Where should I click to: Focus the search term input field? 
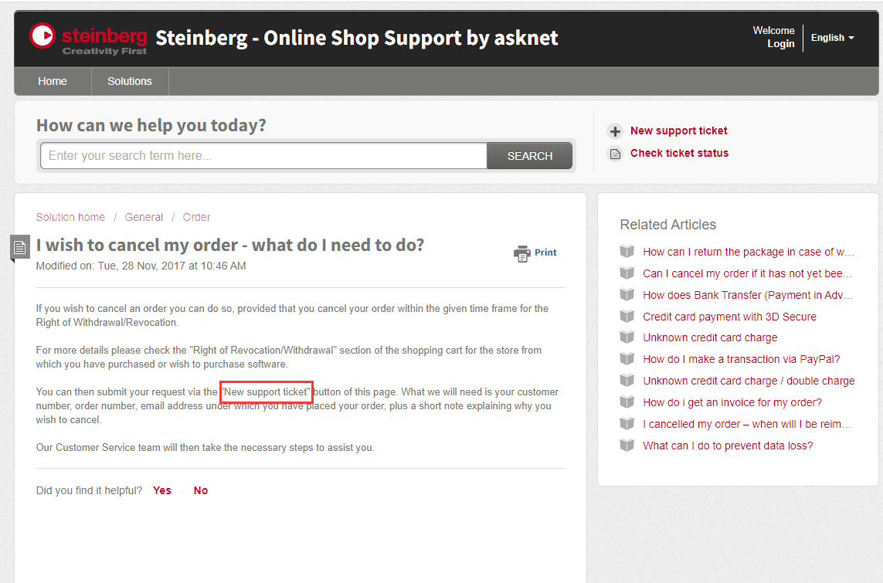(263, 156)
